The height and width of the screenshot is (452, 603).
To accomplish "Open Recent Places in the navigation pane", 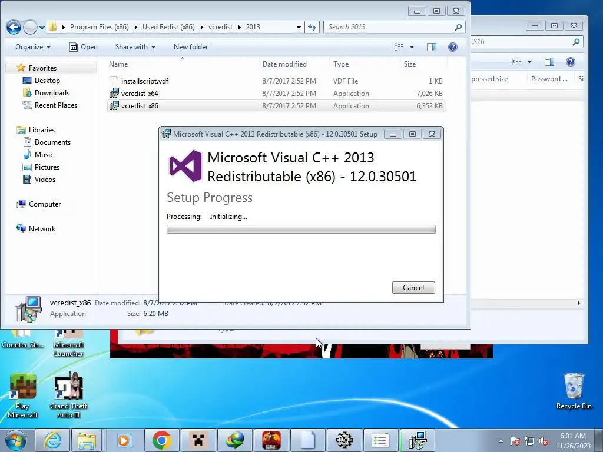I will tap(50, 105).
